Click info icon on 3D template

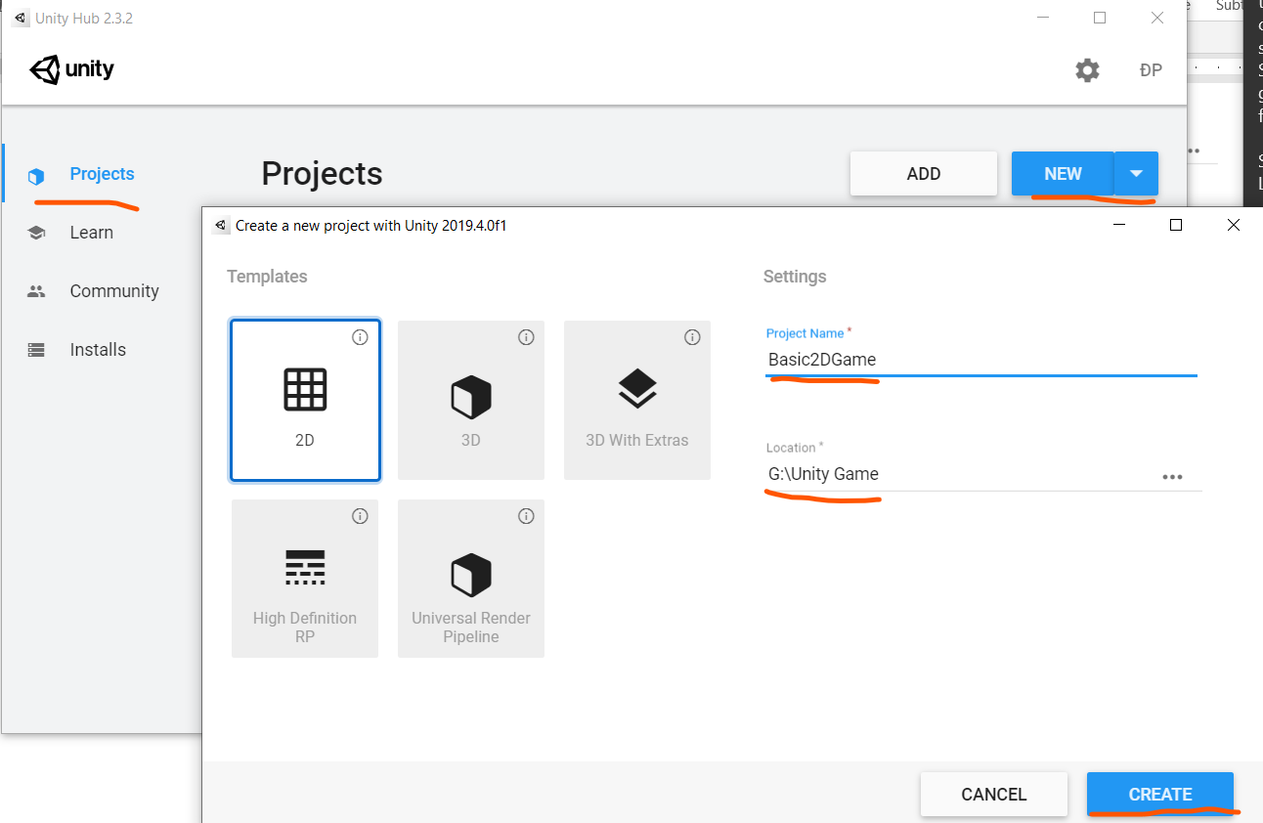526,337
